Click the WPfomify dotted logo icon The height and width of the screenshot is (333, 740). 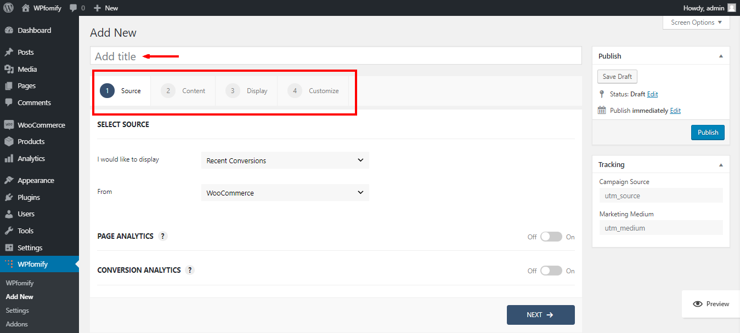point(9,264)
